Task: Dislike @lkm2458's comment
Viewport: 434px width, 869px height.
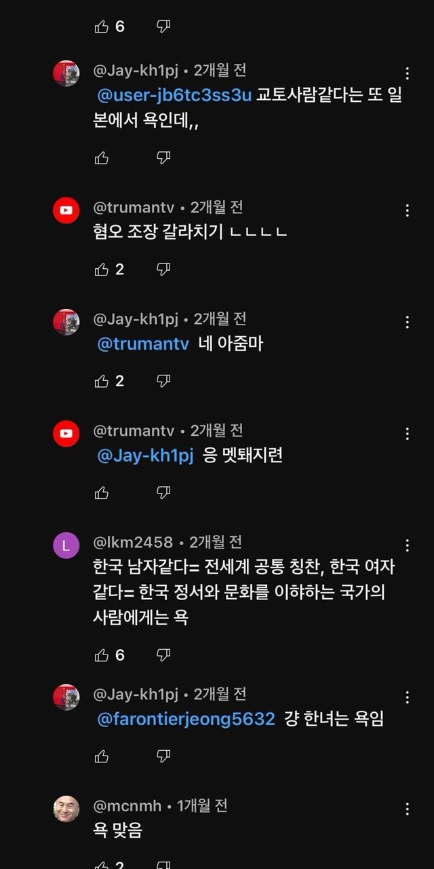Action: tap(163, 655)
